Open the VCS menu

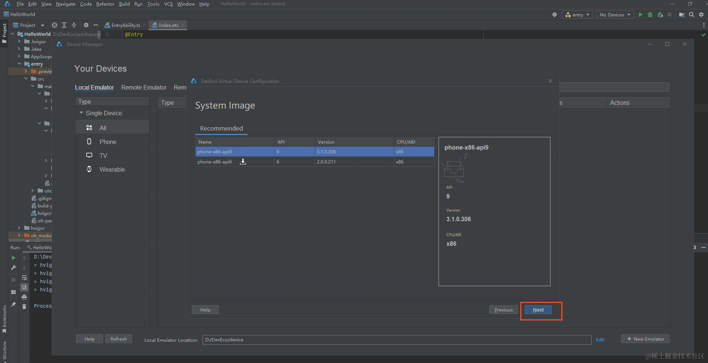tap(168, 4)
